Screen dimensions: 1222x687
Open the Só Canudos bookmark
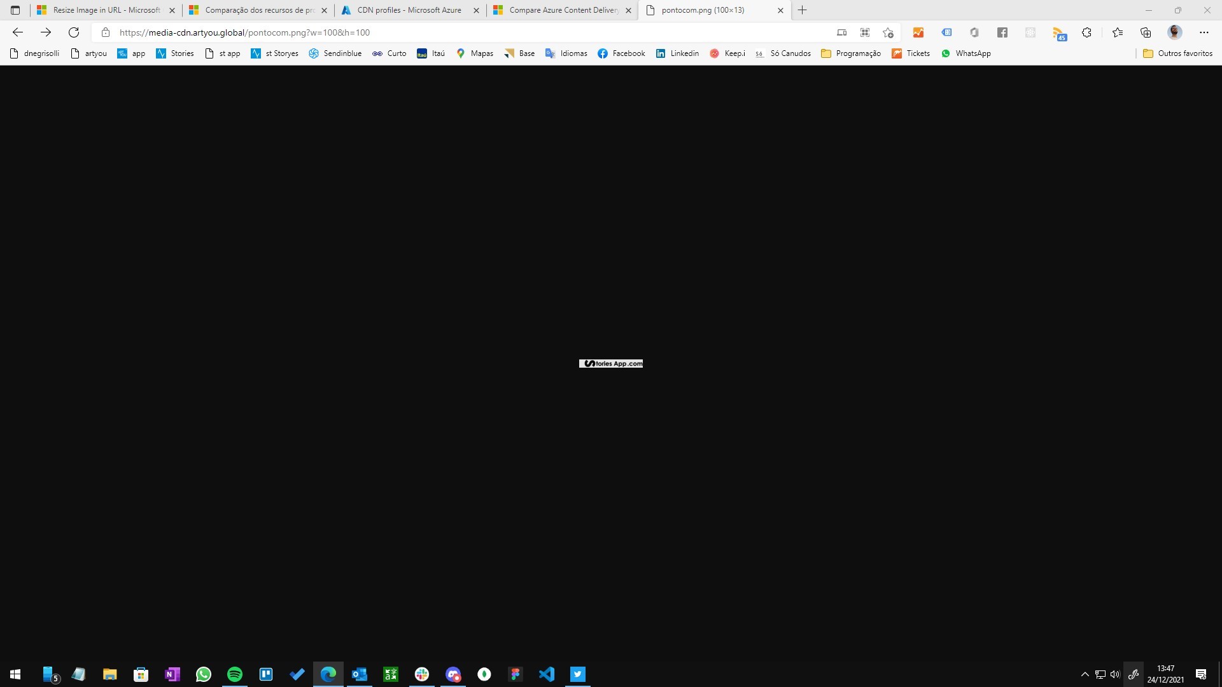tap(783, 53)
